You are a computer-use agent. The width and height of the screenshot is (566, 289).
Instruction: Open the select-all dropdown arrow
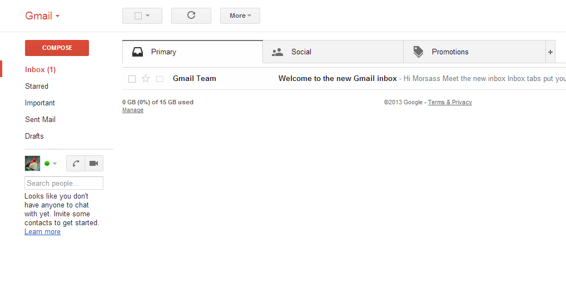click(147, 16)
